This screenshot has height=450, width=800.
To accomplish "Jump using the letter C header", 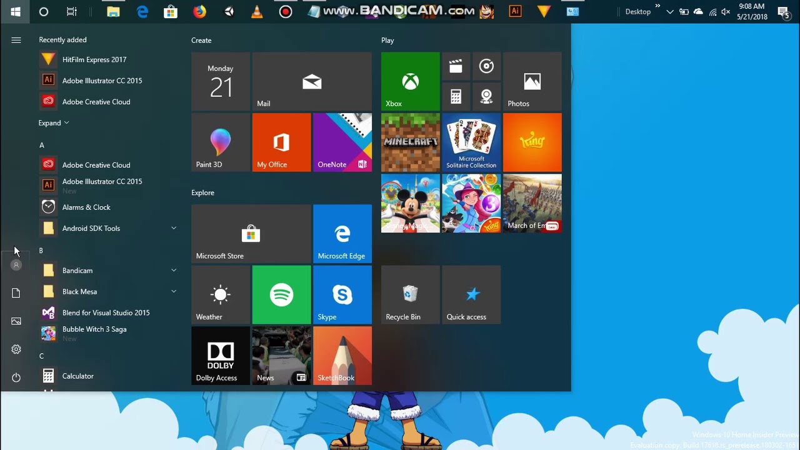I will click(x=41, y=356).
